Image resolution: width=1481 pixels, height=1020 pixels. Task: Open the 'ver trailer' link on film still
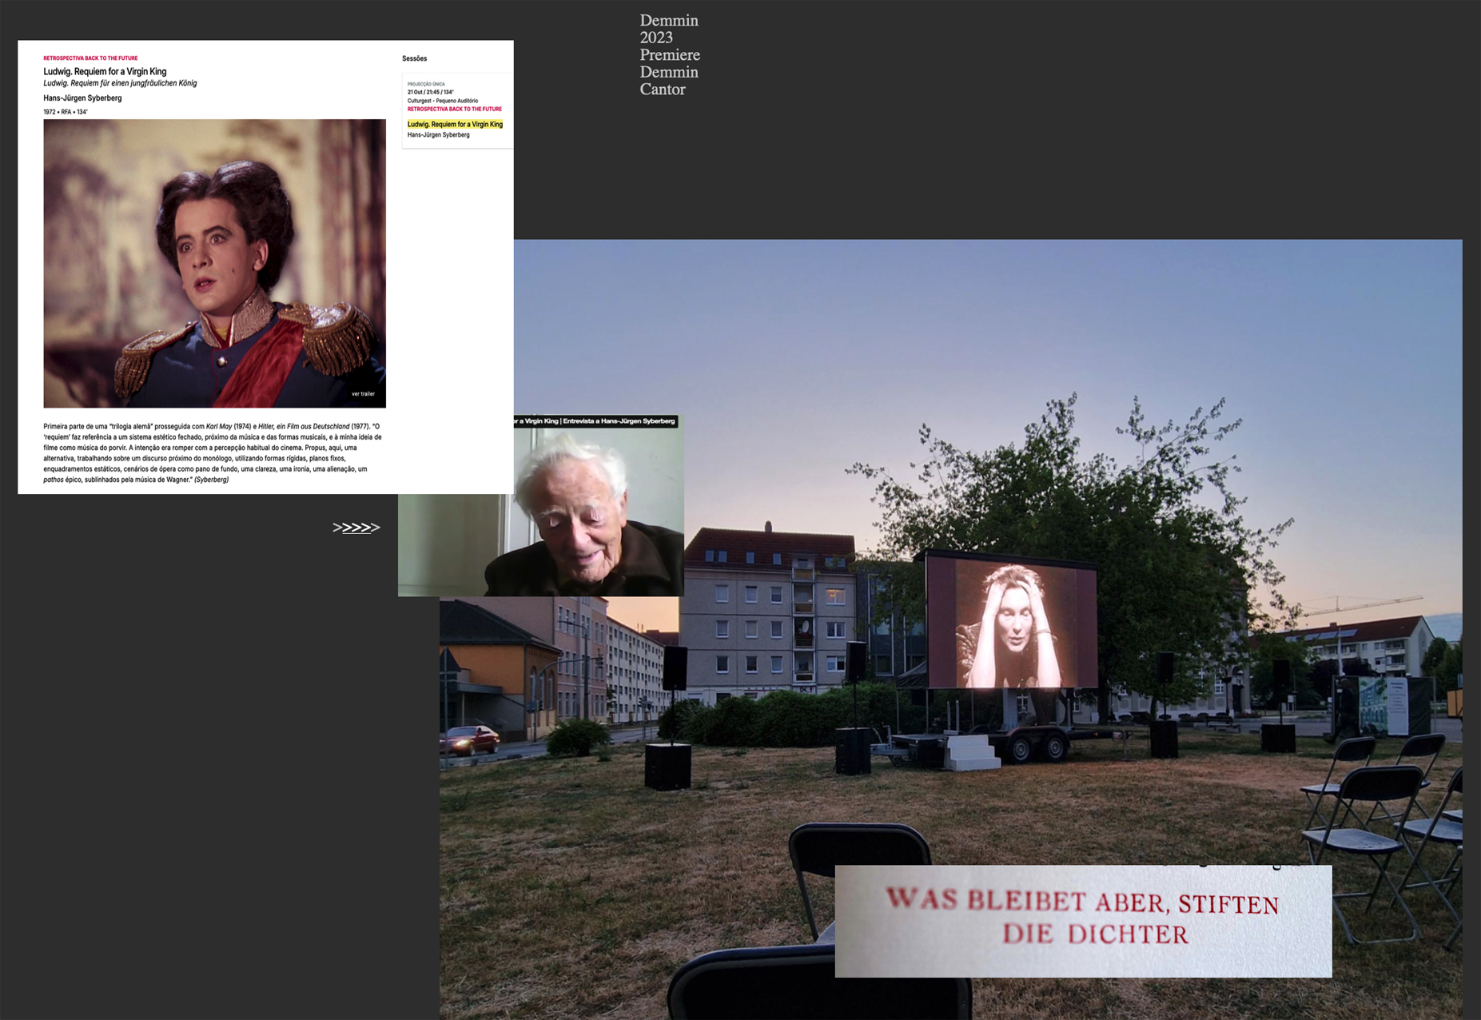tap(363, 394)
